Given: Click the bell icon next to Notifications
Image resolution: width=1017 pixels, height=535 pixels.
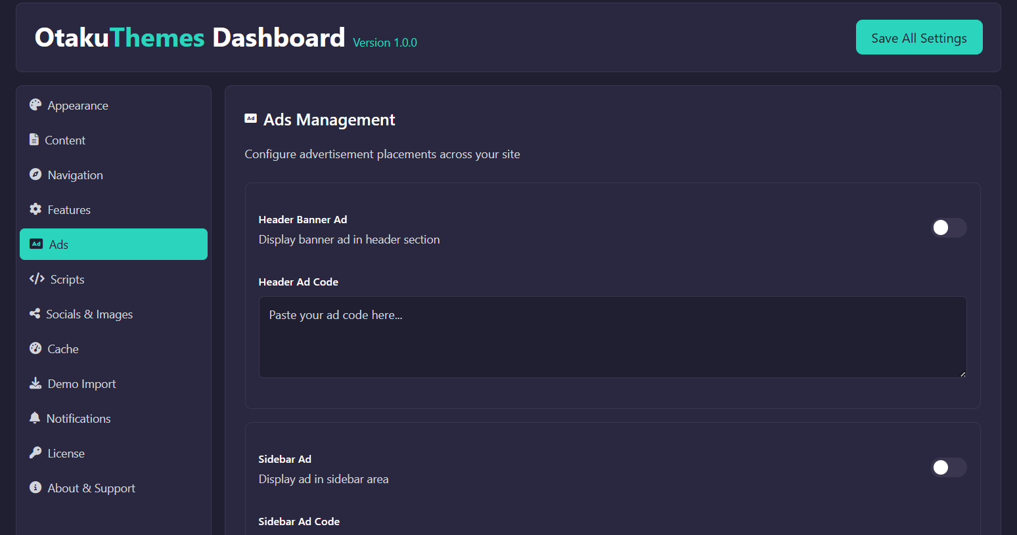Looking at the screenshot, I should pyautogui.click(x=35, y=417).
